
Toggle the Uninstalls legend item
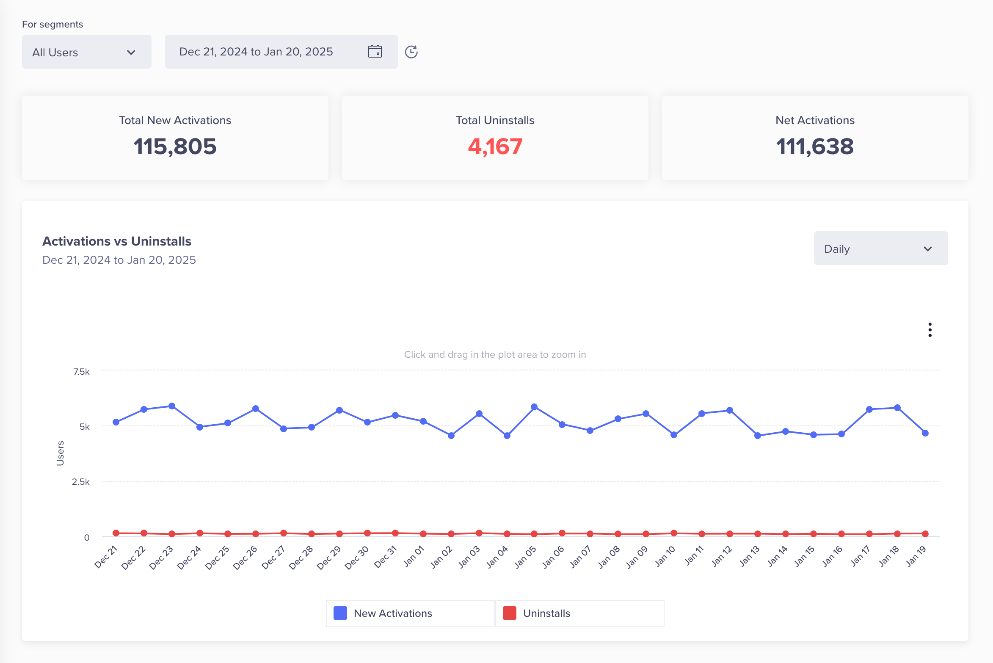coord(580,613)
